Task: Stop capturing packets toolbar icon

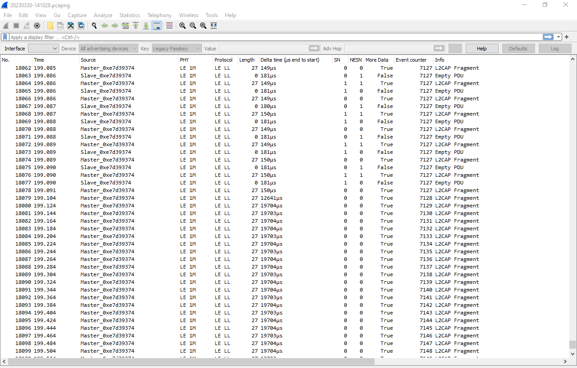Action: pyautogui.click(x=16, y=26)
